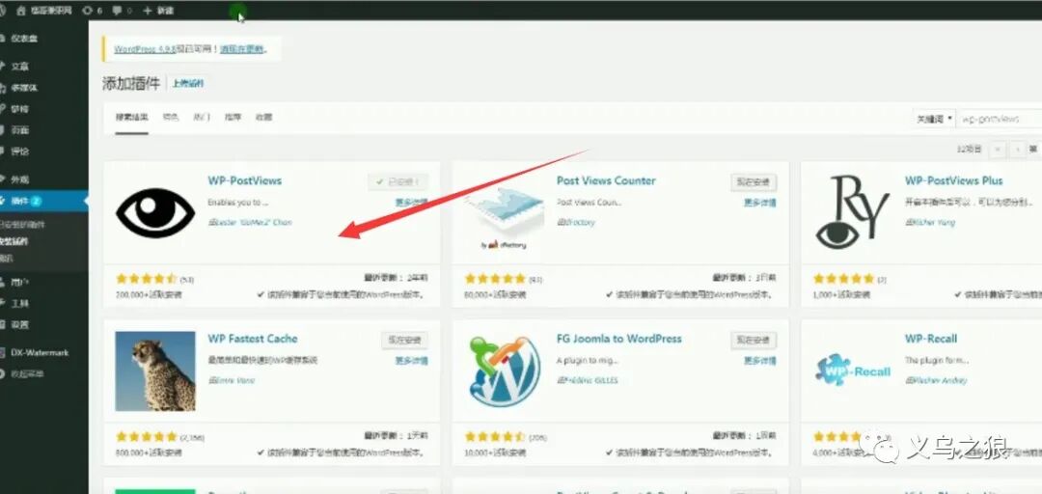Switch to the Recommended (推荐) tab
The width and height of the screenshot is (1042, 494).
233,118
